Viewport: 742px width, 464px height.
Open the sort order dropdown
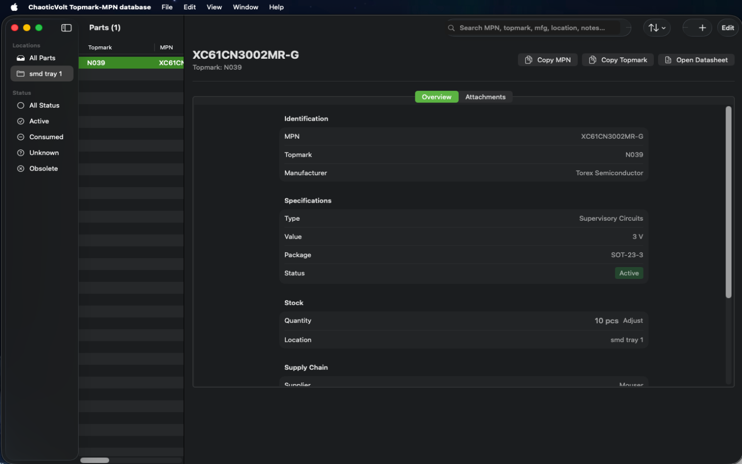tap(657, 28)
